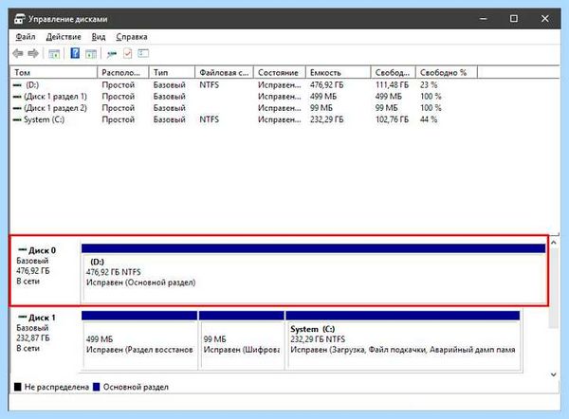This screenshot has width=569, height=419.
Task: Click the disk icon beside Диск 0 label
Action: click(x=23, y=250)
